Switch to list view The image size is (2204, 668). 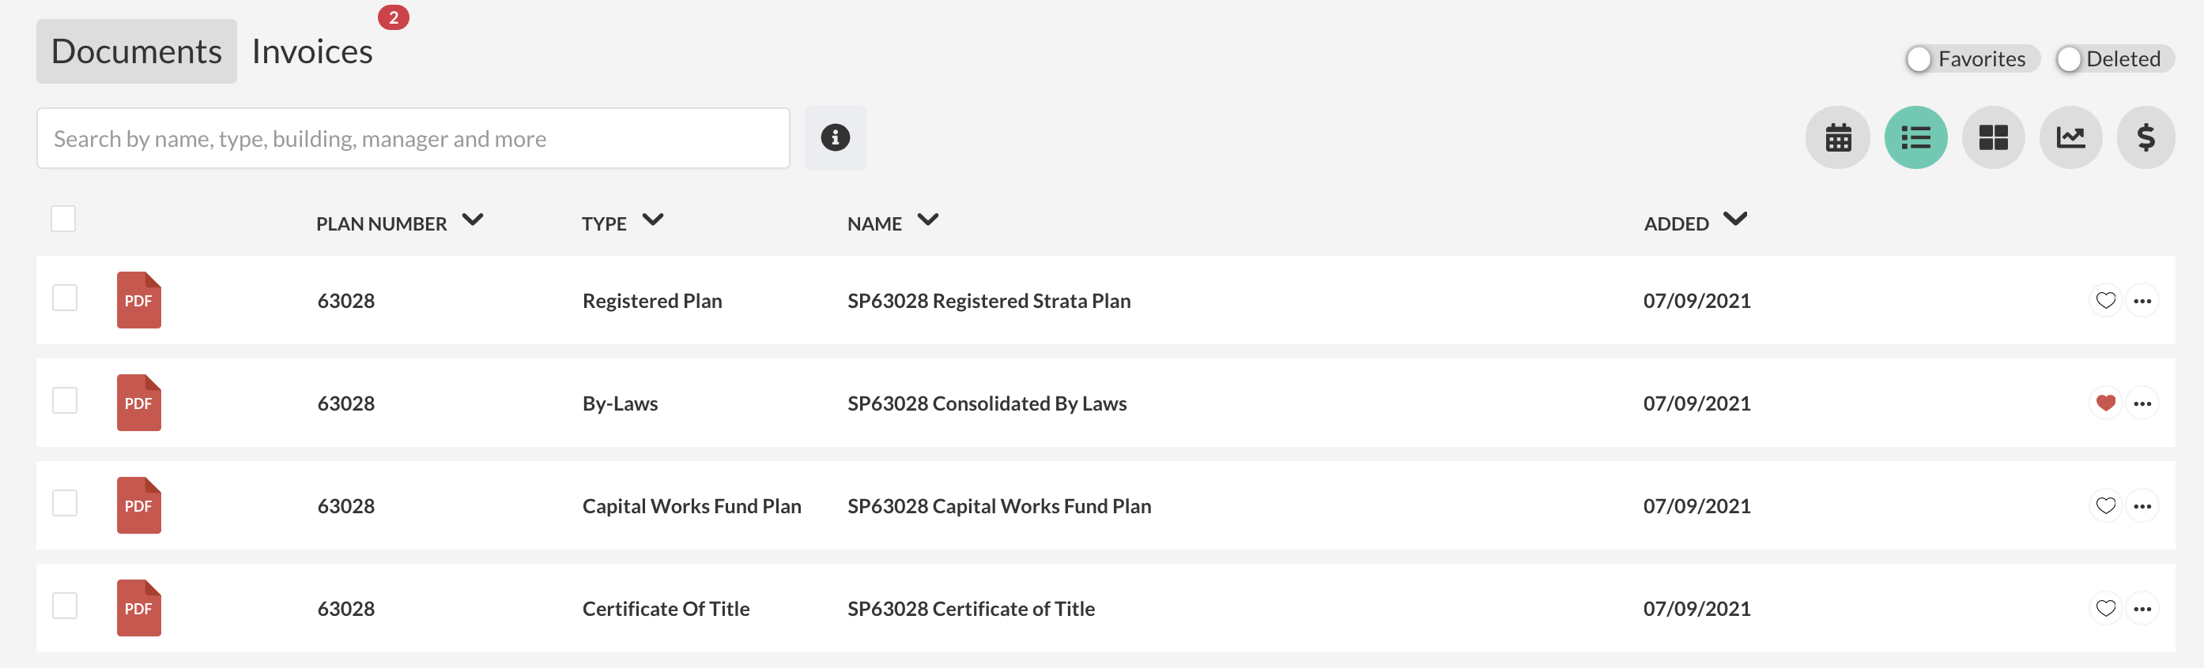1915,137
